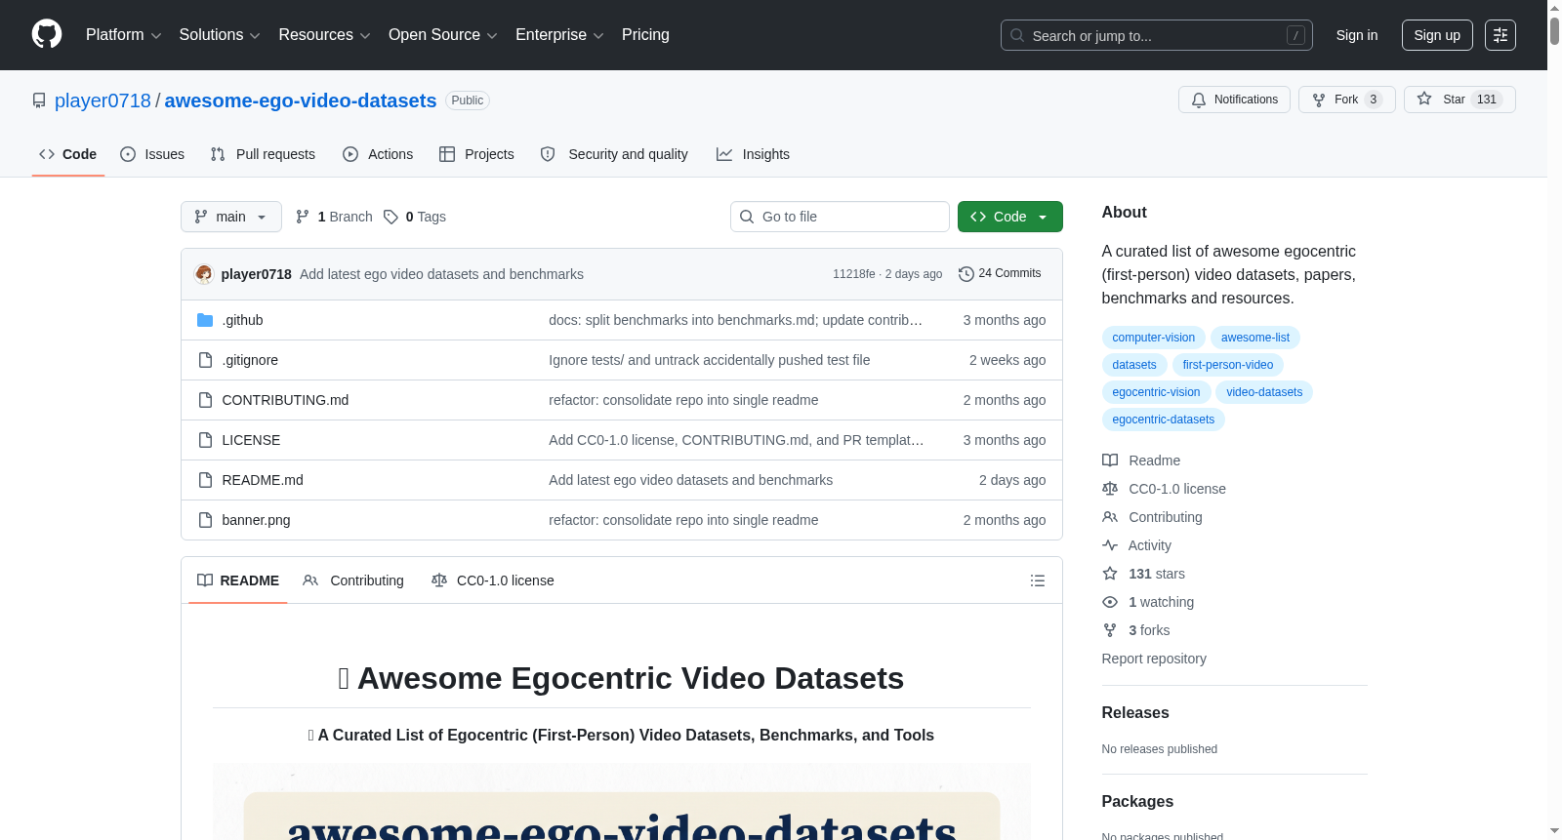
Task: Click the egocentric-vision topic tag
Action: click(x=1156, y=392)
